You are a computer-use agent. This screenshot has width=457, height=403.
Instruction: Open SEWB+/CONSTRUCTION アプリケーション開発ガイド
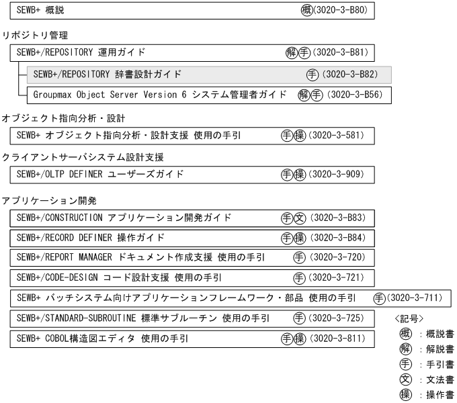(192, 218)
